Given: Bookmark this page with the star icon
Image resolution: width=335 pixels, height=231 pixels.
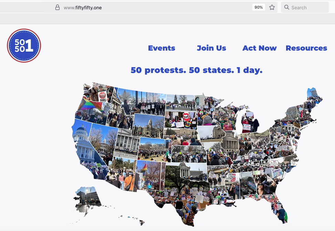Looking at the screenshot, I should pyautogui.click(x=272, y=8).
